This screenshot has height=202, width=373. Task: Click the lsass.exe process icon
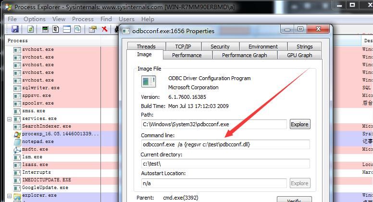17,165
